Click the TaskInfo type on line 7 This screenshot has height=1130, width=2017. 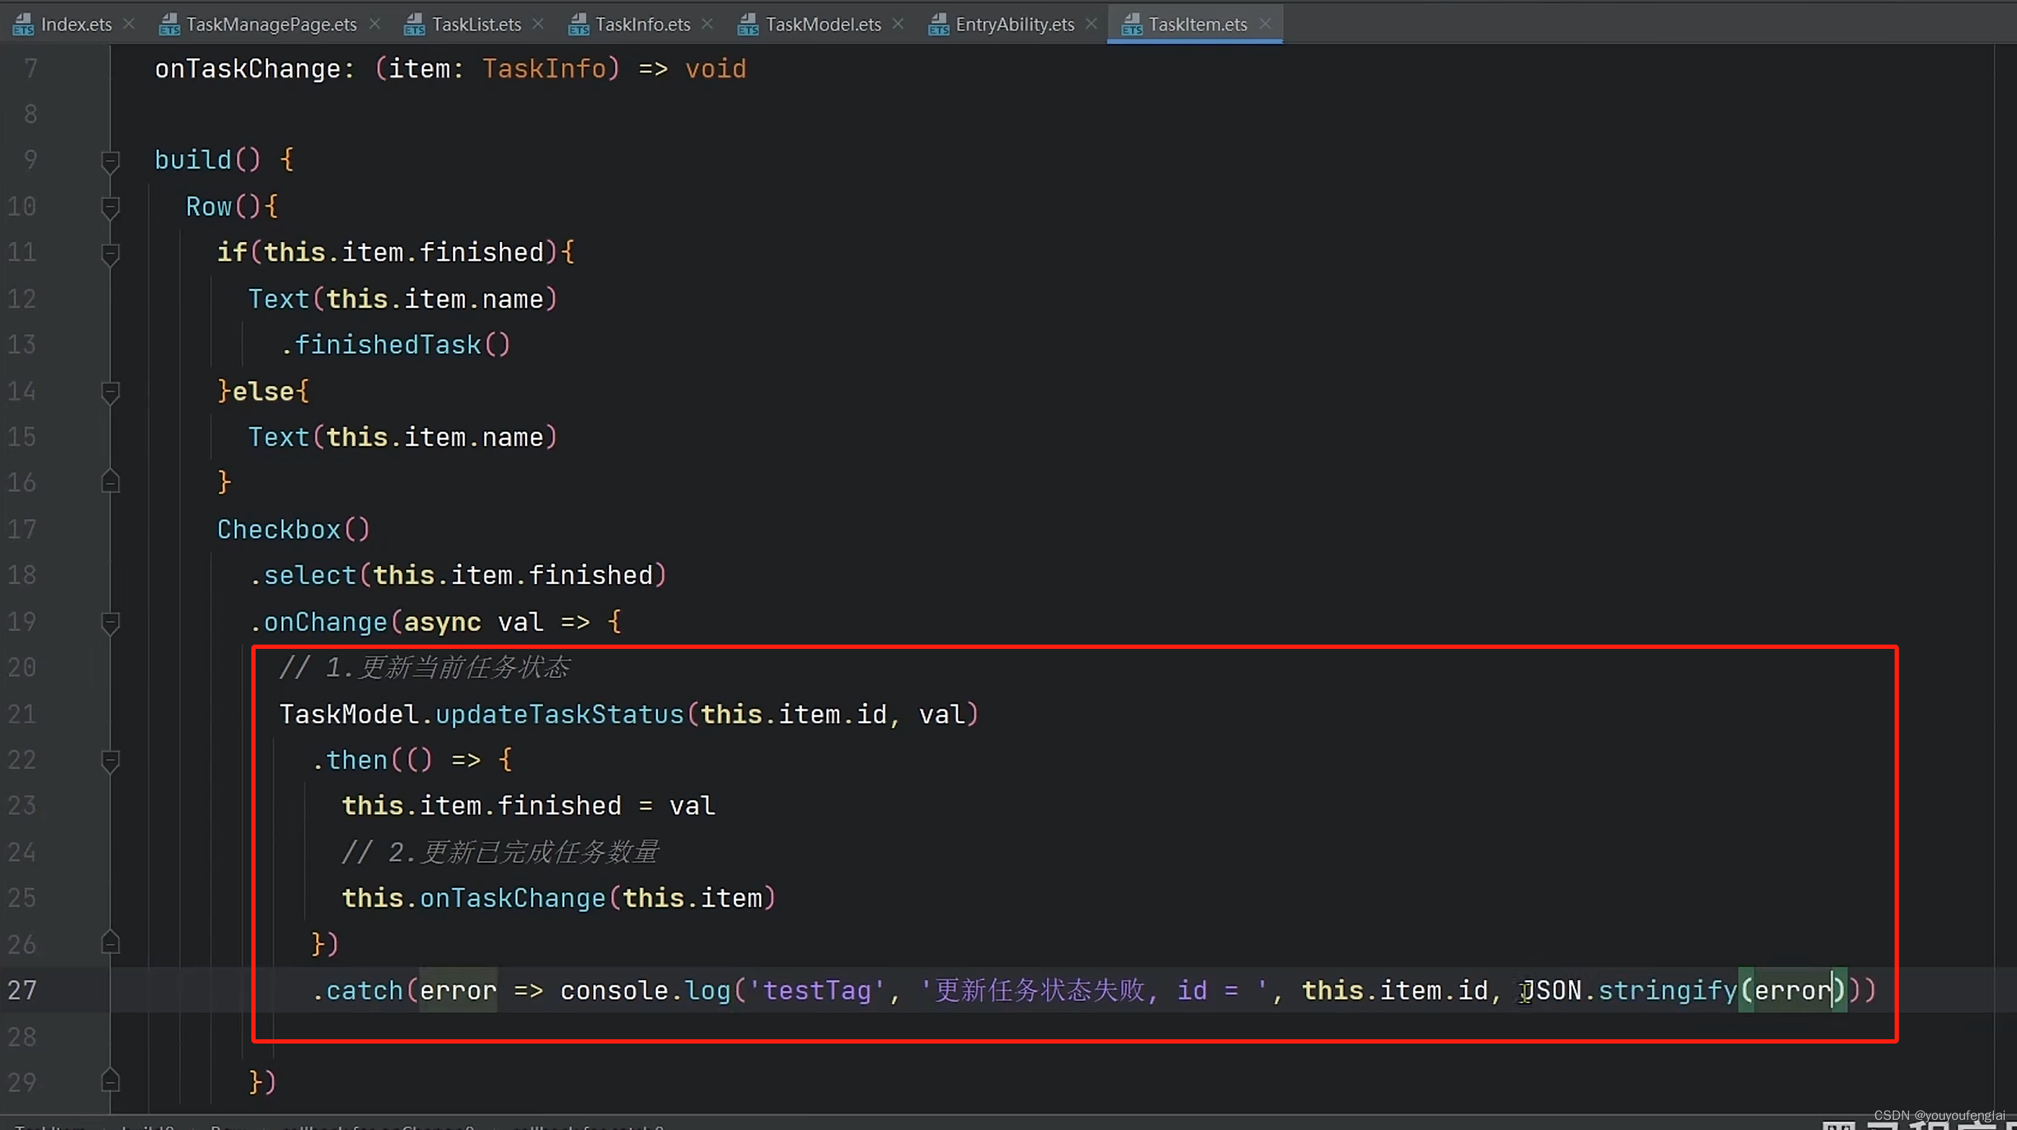point(544,69)
